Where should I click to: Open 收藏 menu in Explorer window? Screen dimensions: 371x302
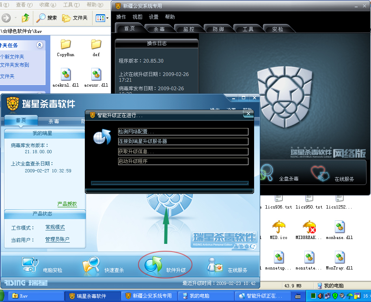click(x=48, y=4)
